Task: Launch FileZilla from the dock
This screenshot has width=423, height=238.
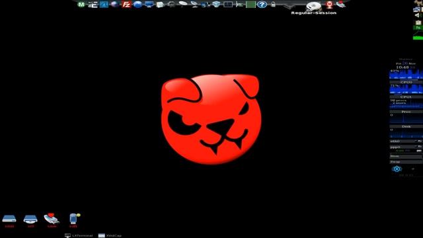Action: pos(126,5)
